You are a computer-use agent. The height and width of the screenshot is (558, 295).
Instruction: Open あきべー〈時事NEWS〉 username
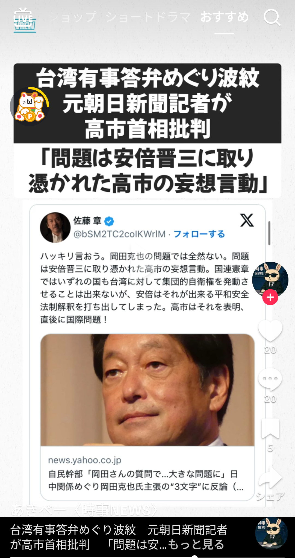(84, 510)
